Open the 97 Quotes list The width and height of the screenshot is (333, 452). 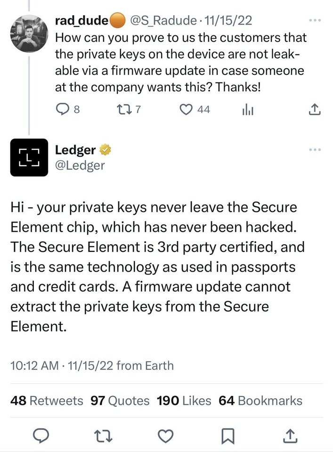120,401
